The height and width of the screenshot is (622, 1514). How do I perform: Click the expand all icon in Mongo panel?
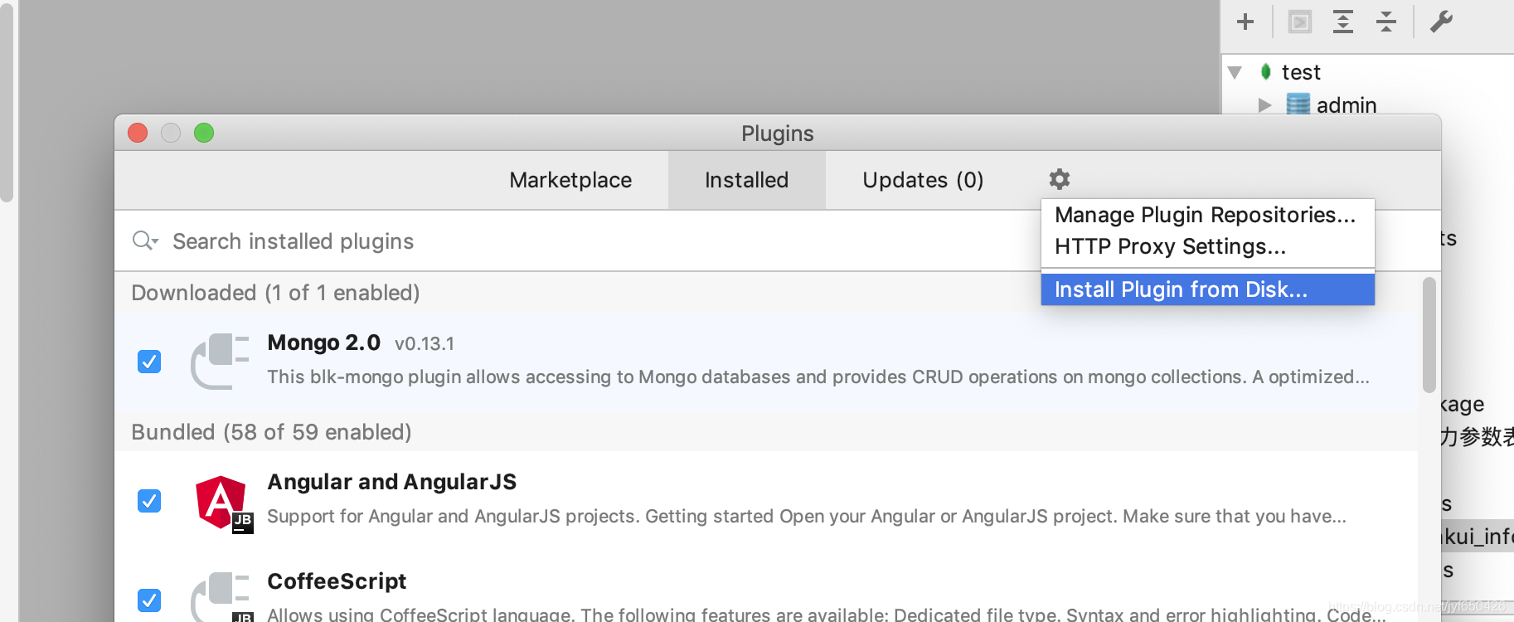click(1343, 22)
